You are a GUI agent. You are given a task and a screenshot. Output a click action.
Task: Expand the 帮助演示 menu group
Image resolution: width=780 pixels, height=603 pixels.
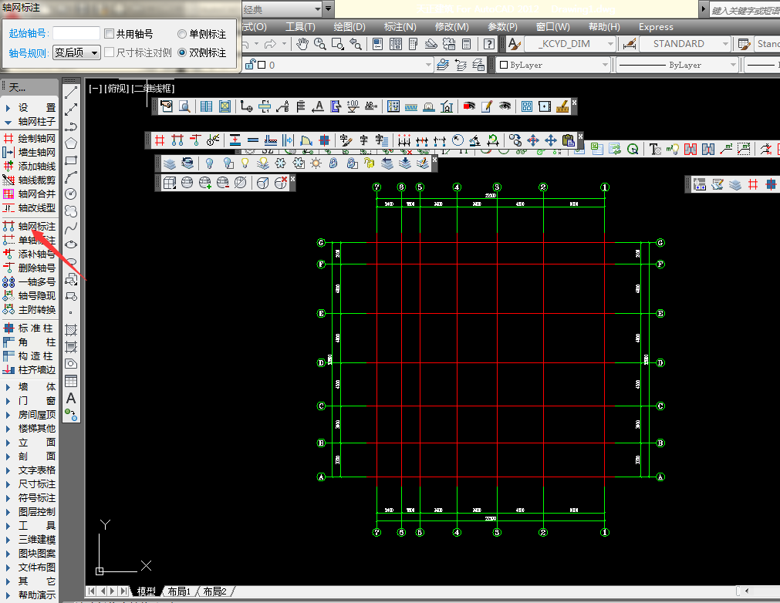(29, 595)
